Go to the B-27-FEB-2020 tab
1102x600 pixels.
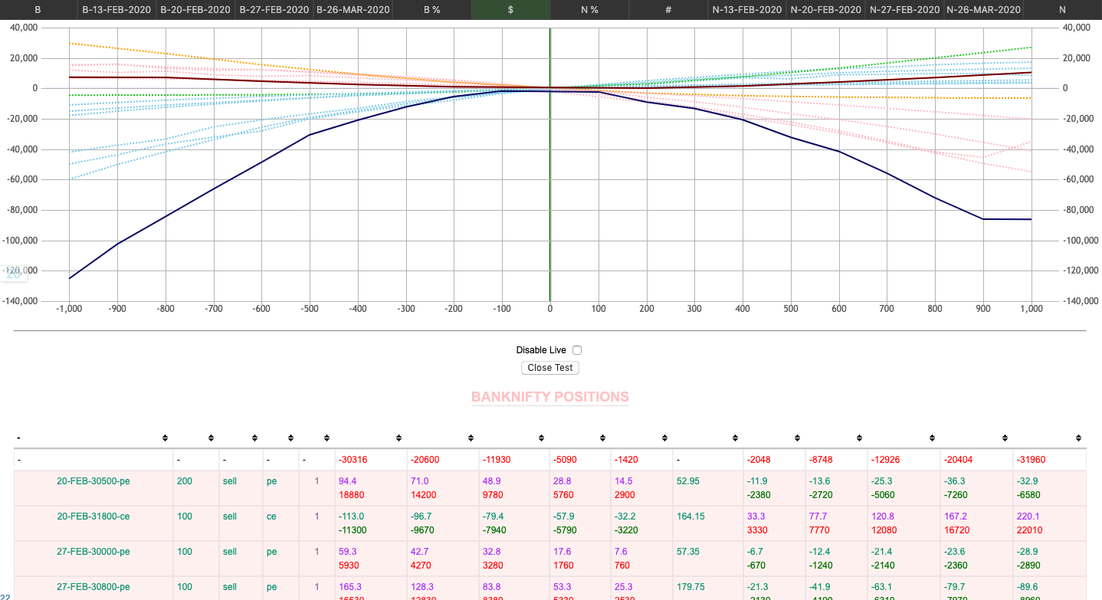coord(274,10)
